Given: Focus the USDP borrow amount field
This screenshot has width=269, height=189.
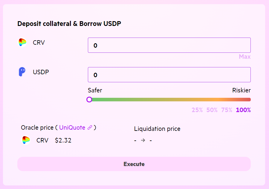Looking at the screenshot, I should point(169,75).
